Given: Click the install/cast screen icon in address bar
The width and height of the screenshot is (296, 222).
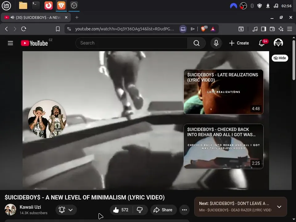Looking at the screenshot, I should pyautogui.click(x=183, y=29).
